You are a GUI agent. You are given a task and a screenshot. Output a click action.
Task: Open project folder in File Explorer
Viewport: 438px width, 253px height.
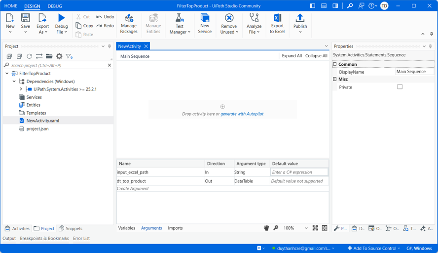pyautogui.click(x=49, y=56)
